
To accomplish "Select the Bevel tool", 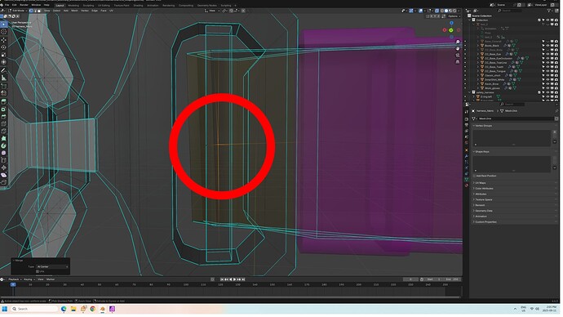I will (3, 117).
